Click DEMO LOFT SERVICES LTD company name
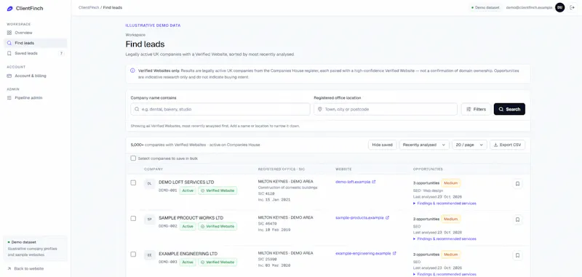The height and width of the screenshot is (277, 582). tap(186, 182)
